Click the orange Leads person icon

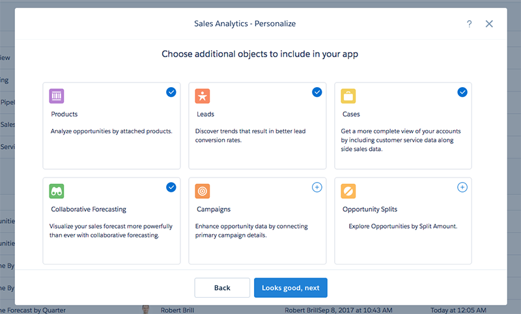[203, 96]
